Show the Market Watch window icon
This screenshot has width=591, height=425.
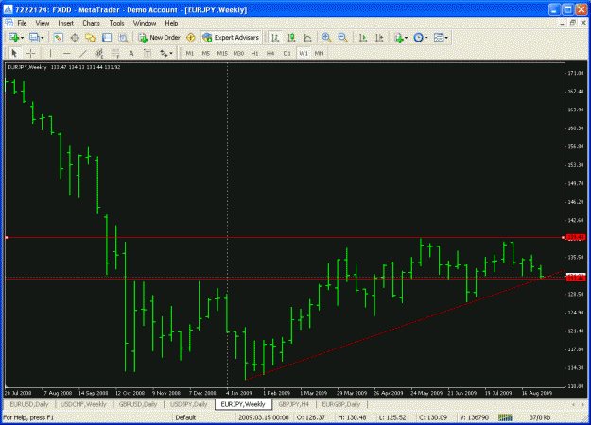(x=58, y=38)
